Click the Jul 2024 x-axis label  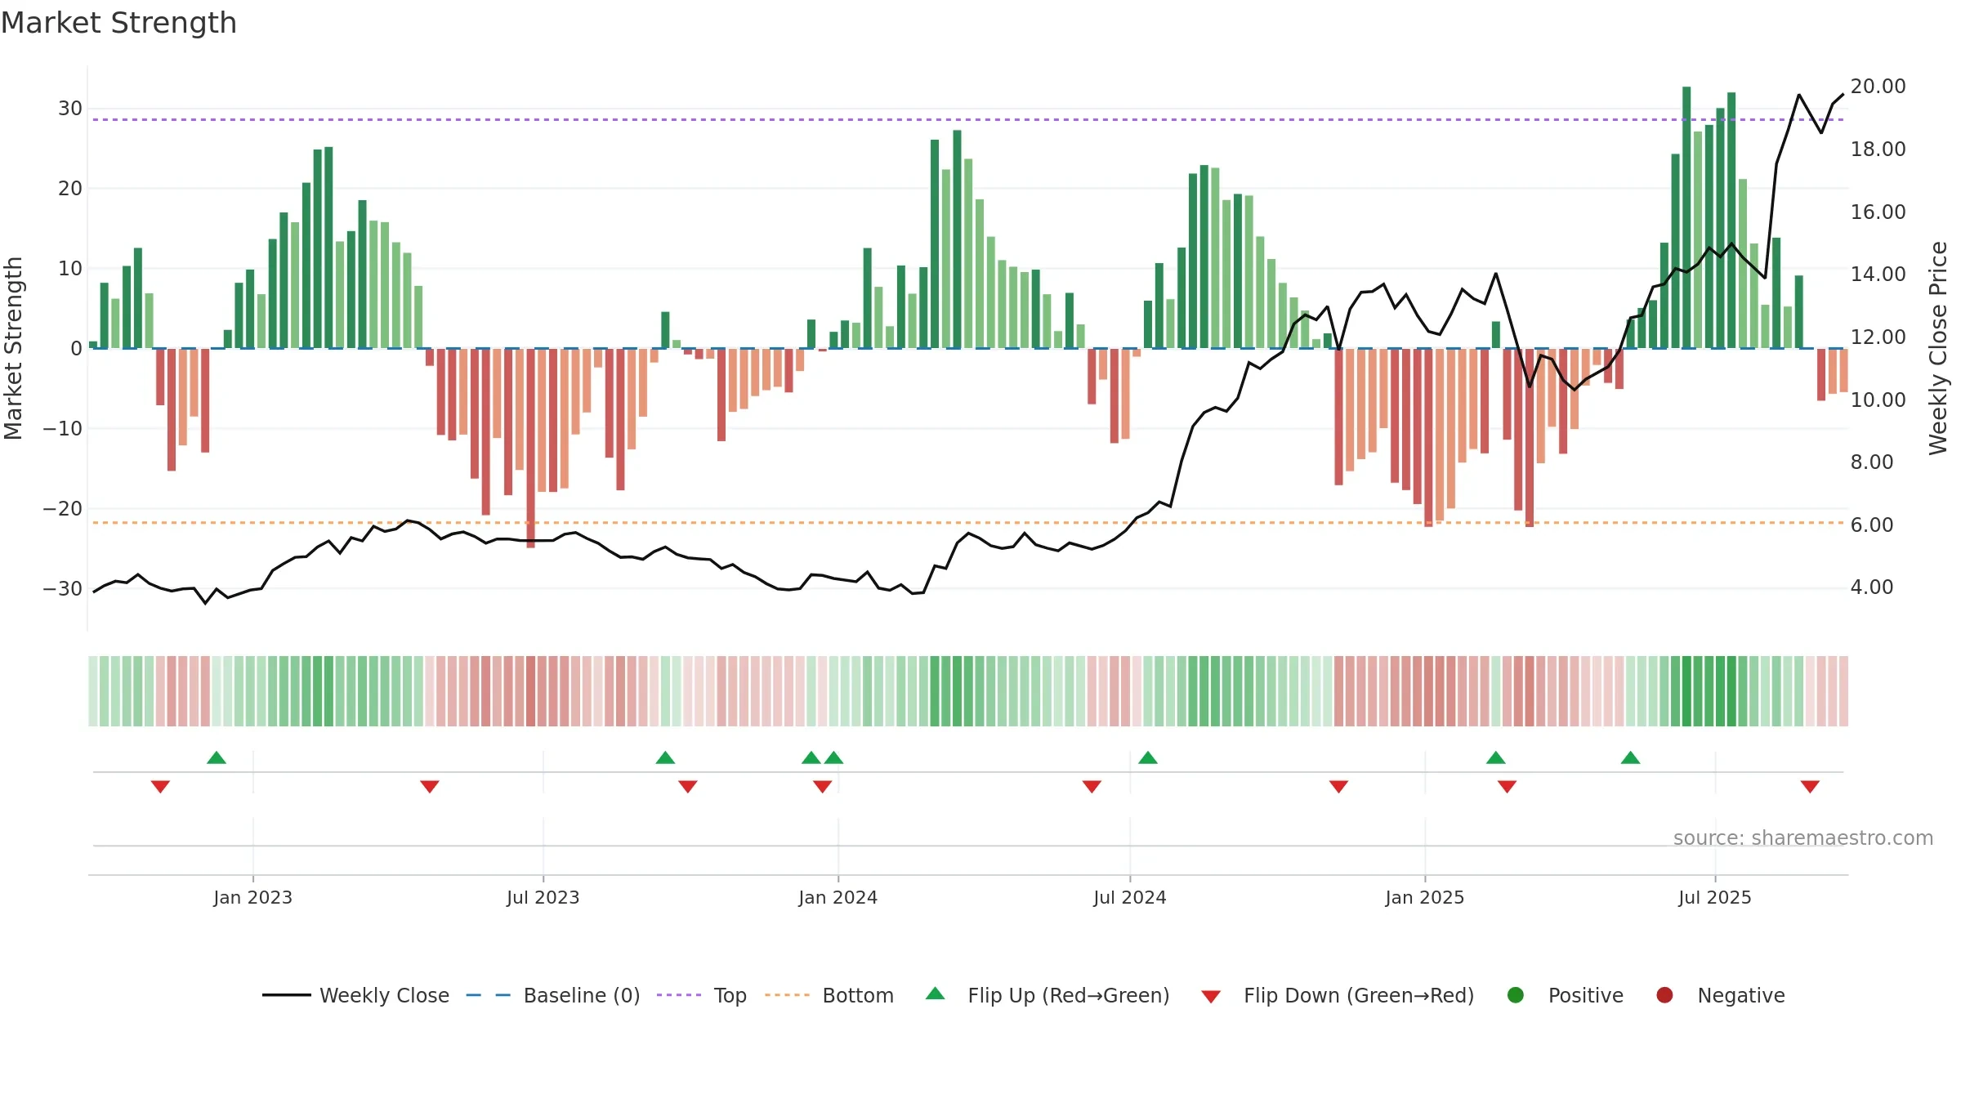(x=1129, y=898)
